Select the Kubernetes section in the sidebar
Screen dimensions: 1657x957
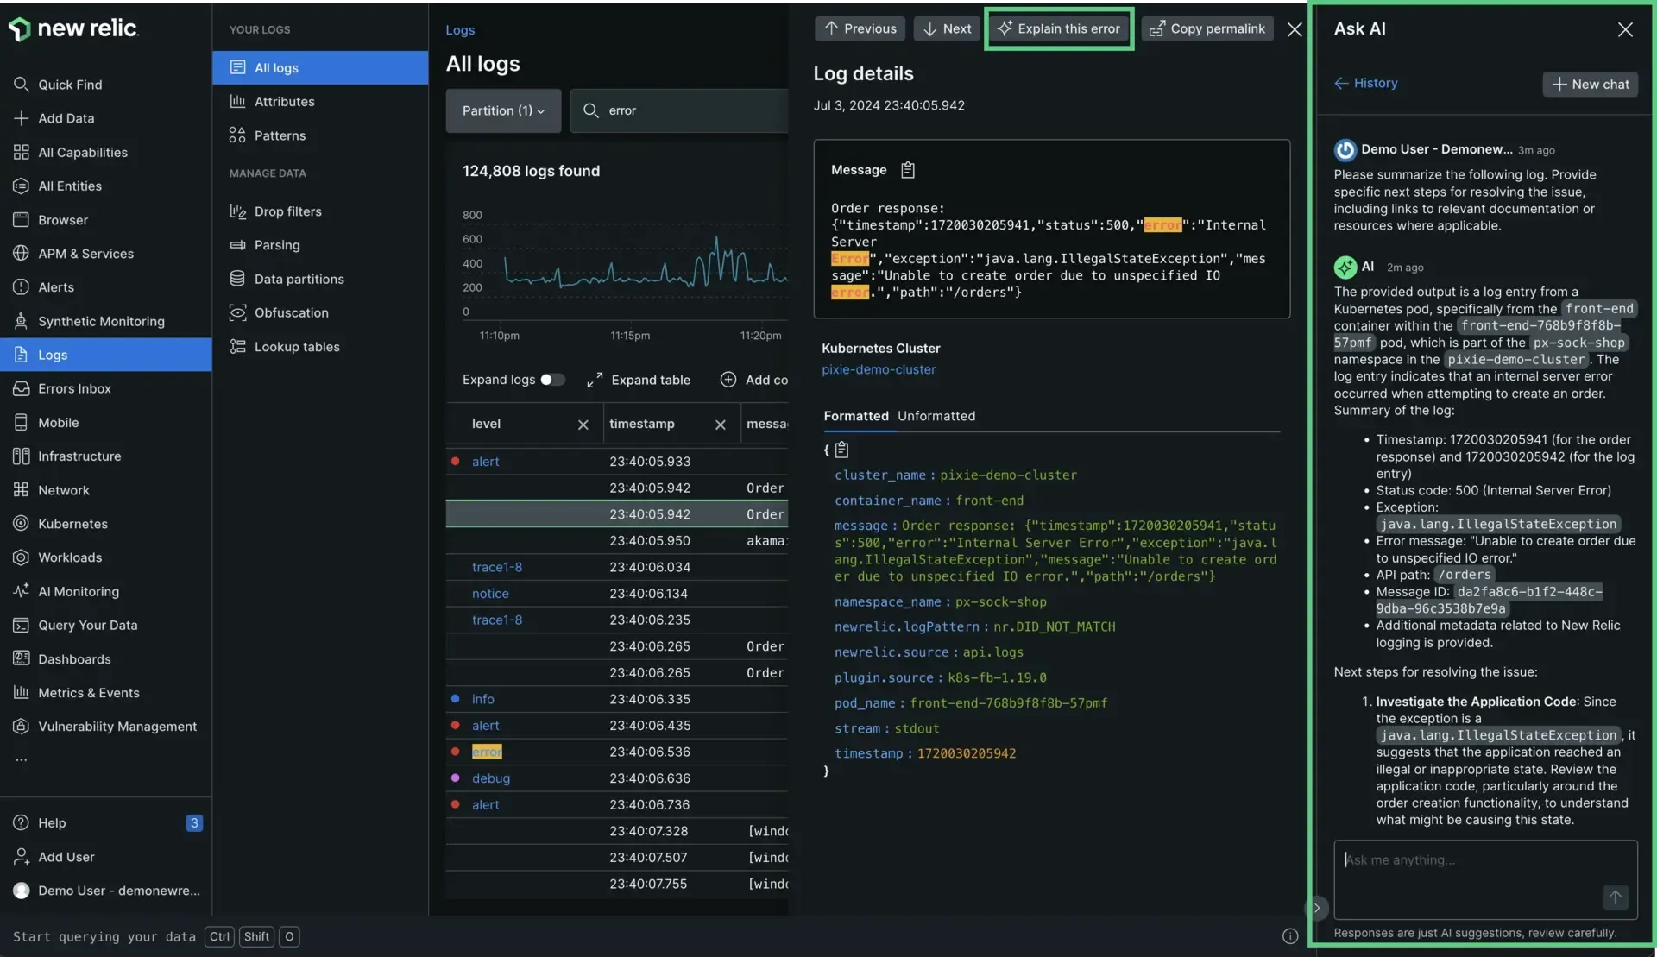pyautogui.click(x=72, y=524)
